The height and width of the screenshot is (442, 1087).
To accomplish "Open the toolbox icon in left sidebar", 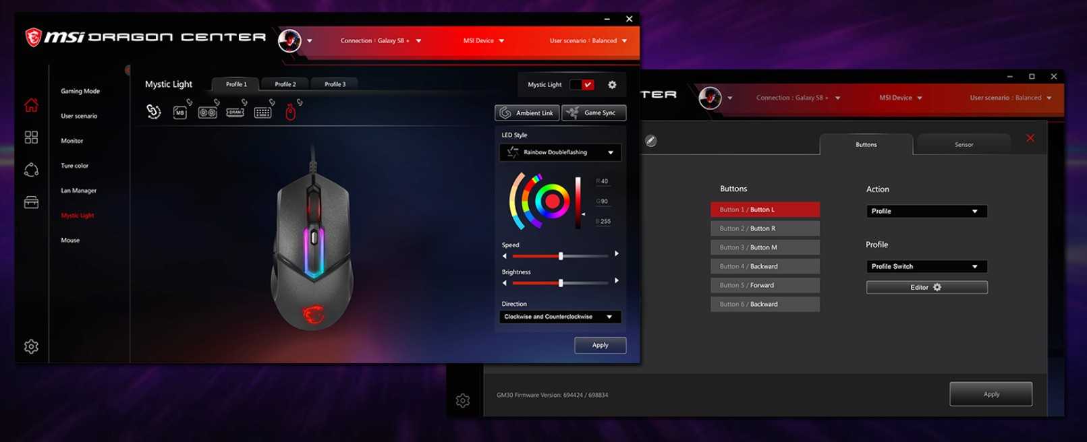I will [31, 202].
